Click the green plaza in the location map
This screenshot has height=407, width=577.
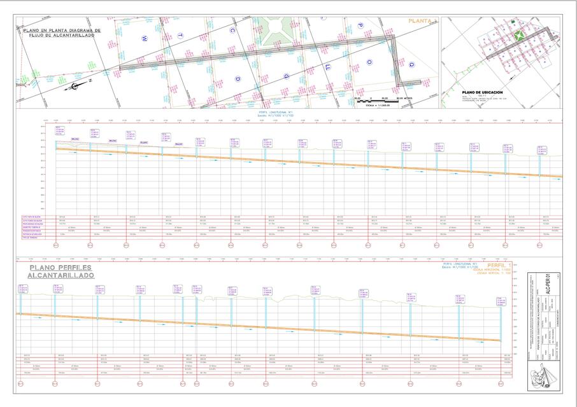(519, 34)
